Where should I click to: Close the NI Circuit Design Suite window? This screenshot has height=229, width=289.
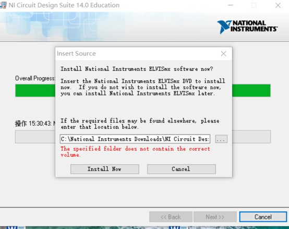[x=278, y=5]
